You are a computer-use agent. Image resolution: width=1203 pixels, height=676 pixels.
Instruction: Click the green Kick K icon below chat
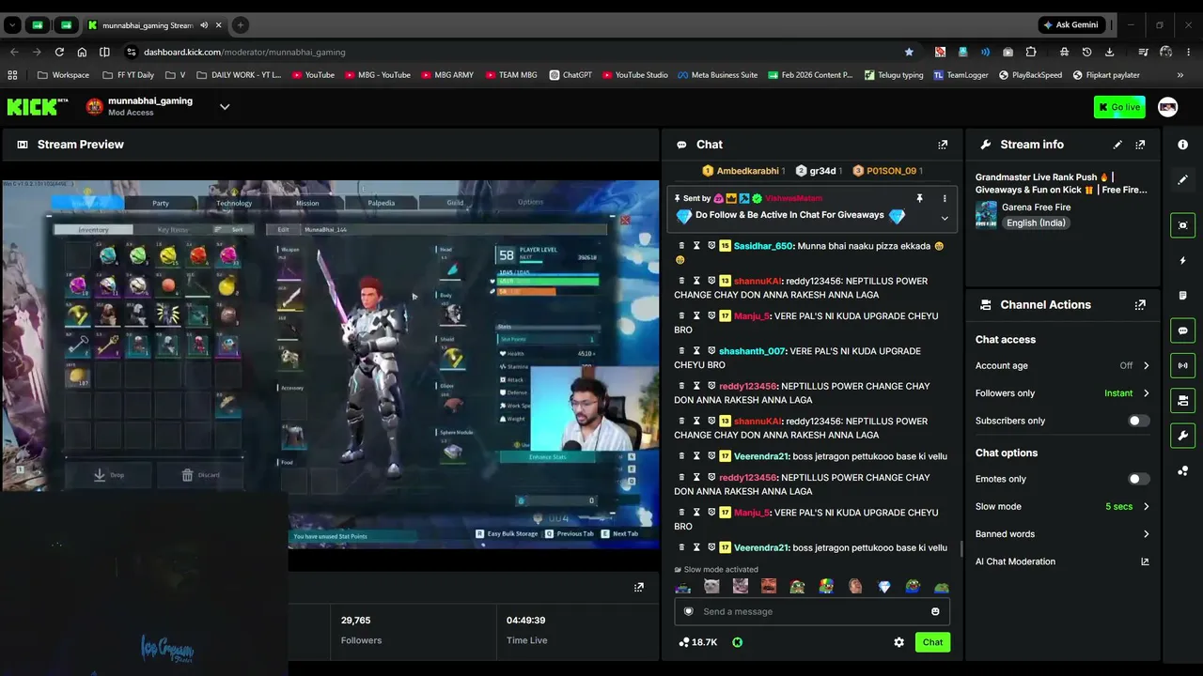pos(738,642)
